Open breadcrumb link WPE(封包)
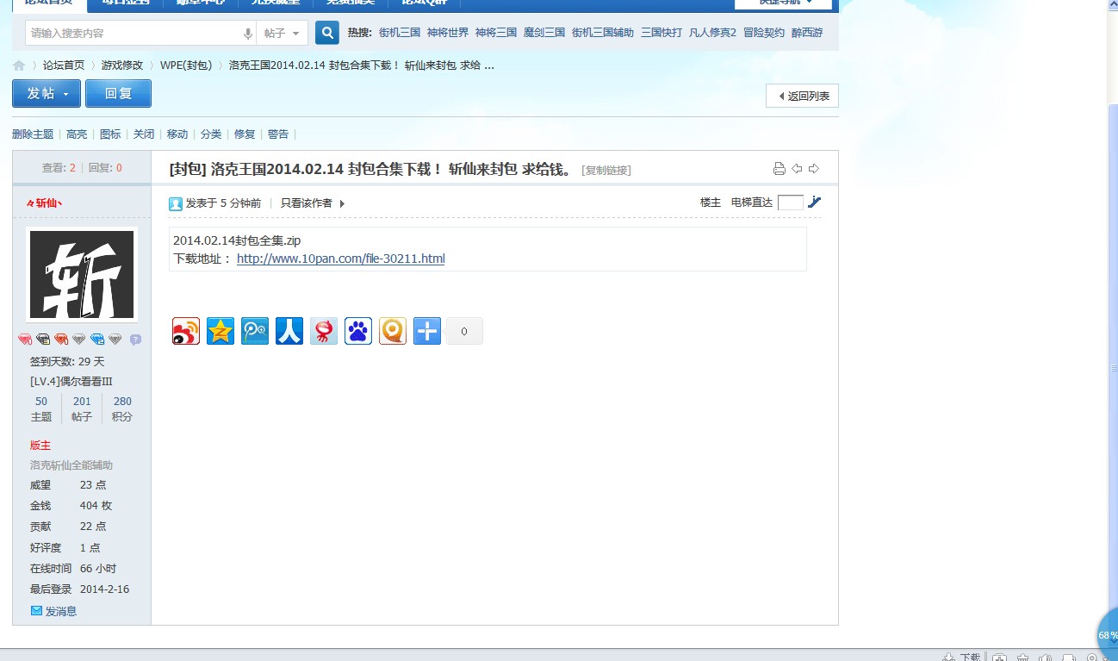This screenshot has height=661, width=1118. coord(186,65)
